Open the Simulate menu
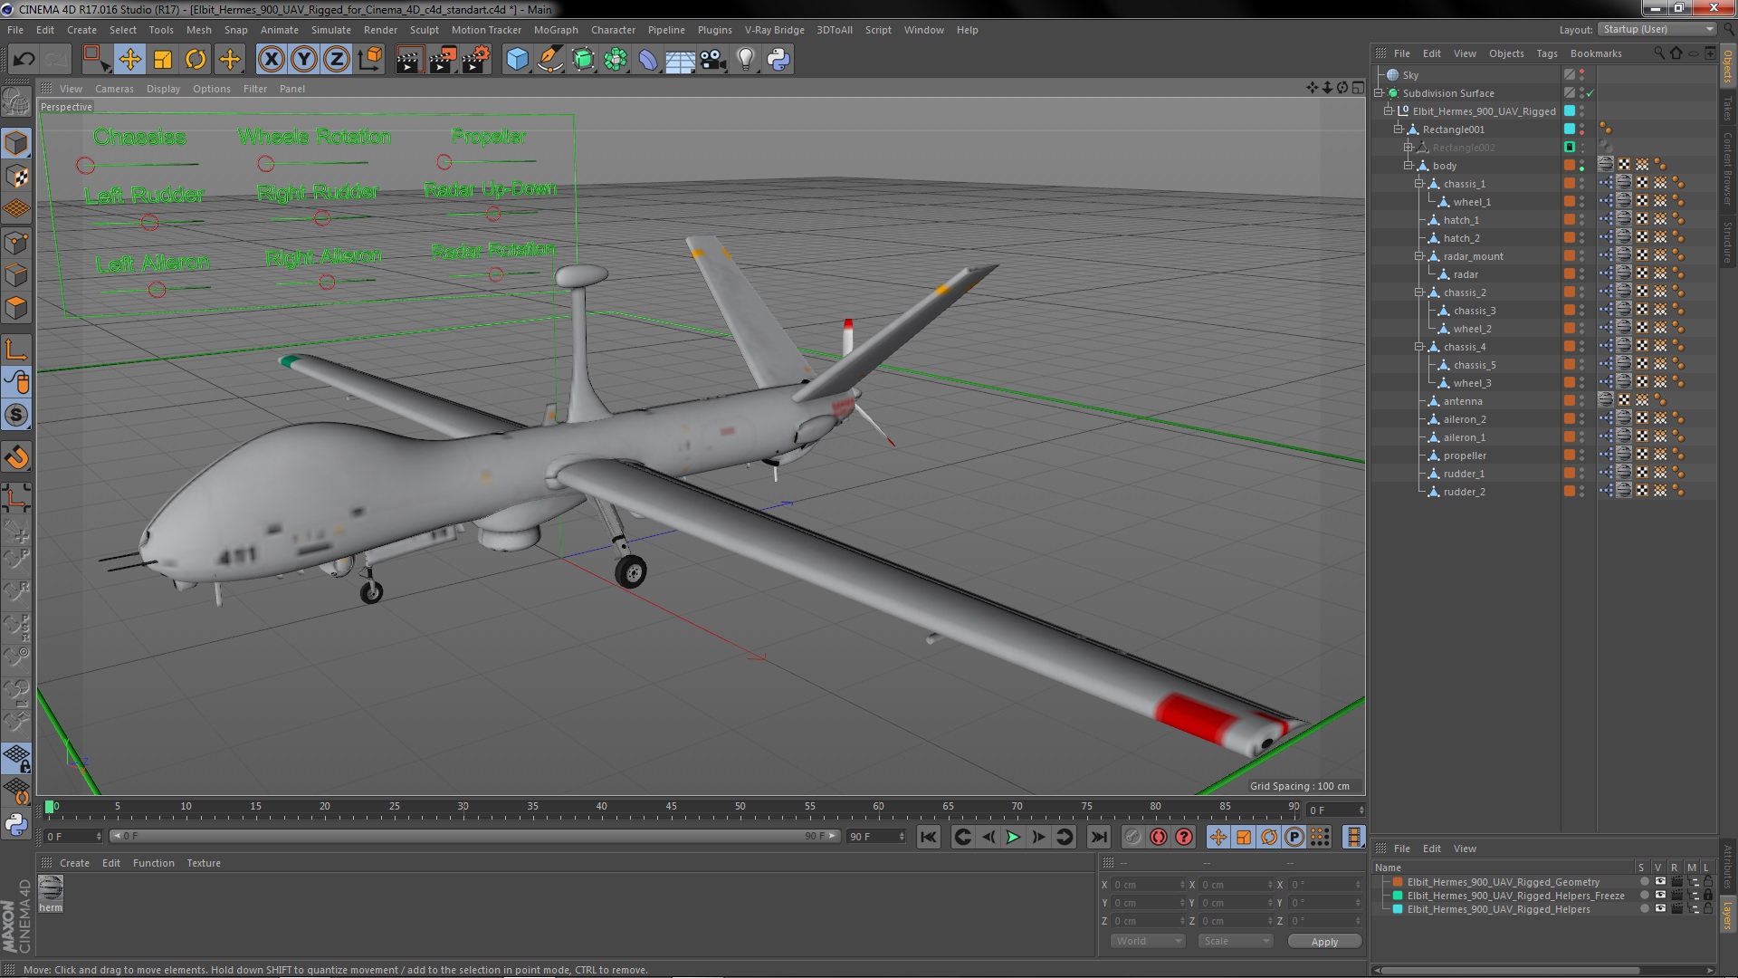Viewport: 1738px width, 978px height. coord(331,30)
